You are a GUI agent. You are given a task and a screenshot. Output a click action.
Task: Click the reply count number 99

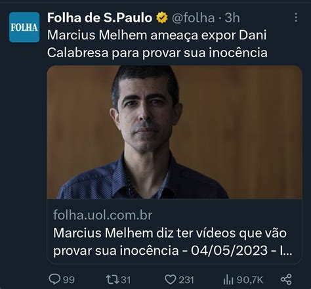coord(69,280)
